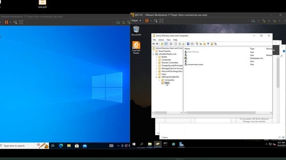Click Task View in the Windows 10 taskbar
This screenshot has height=160, width=286.
pyautogui.click(x=53, y=146)
